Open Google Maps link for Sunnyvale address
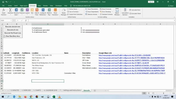 pos(125,55)
